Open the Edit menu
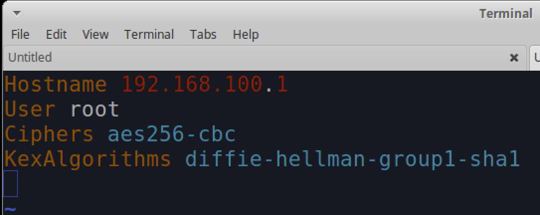The image size is (540, 215). [56, 34]
